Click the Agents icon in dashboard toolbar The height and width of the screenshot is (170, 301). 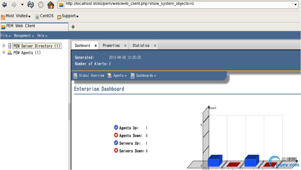[109, 76]
